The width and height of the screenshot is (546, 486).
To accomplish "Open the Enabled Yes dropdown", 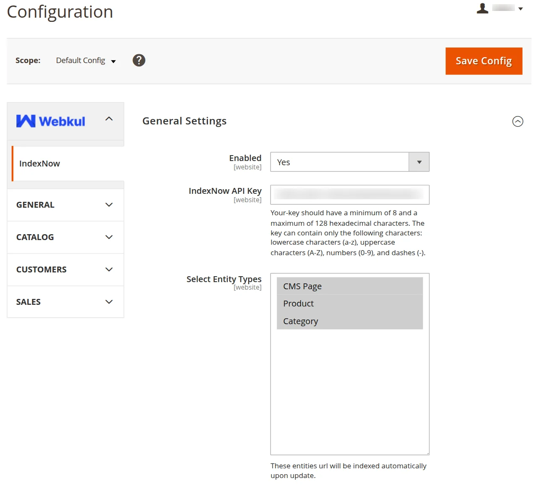I will (349, 162).
